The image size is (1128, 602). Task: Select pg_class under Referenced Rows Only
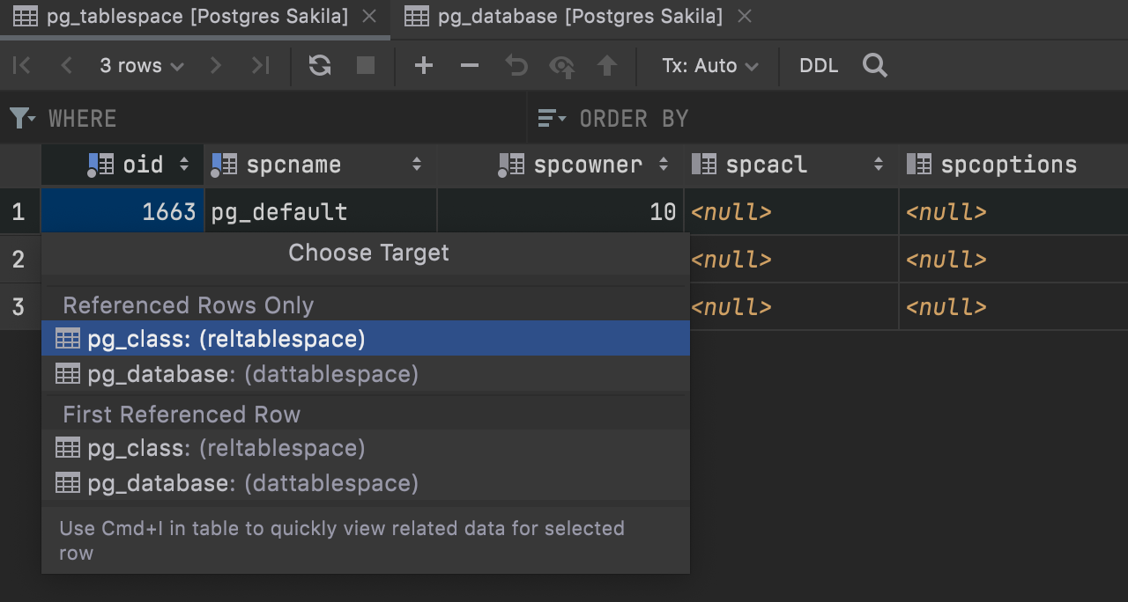[x=226, y=339]
